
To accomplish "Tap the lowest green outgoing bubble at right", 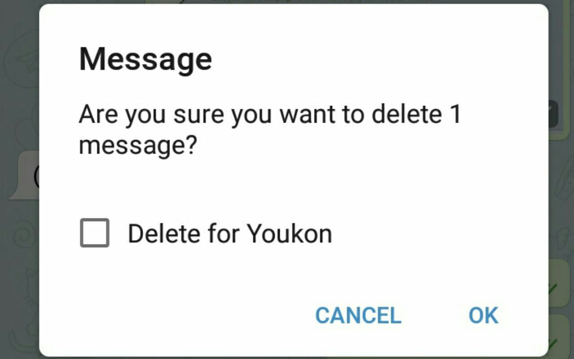I will point(558,337).
